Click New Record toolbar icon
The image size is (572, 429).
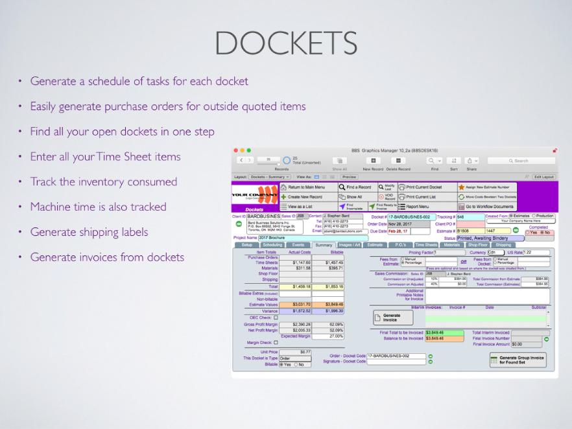click(373, 161)
